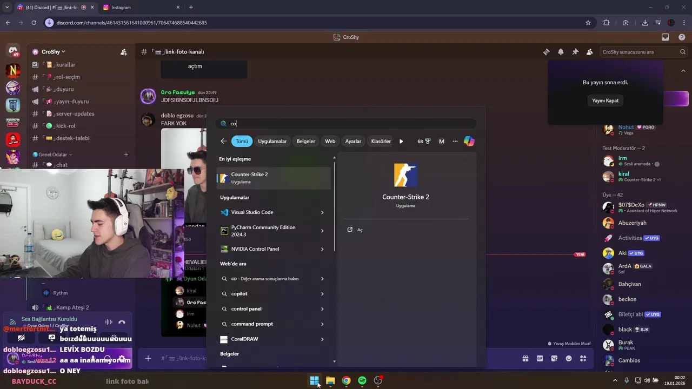Select the Uygulamalar search filter
This screenshot has width=692, height=389.
click(x=272, y=141)
